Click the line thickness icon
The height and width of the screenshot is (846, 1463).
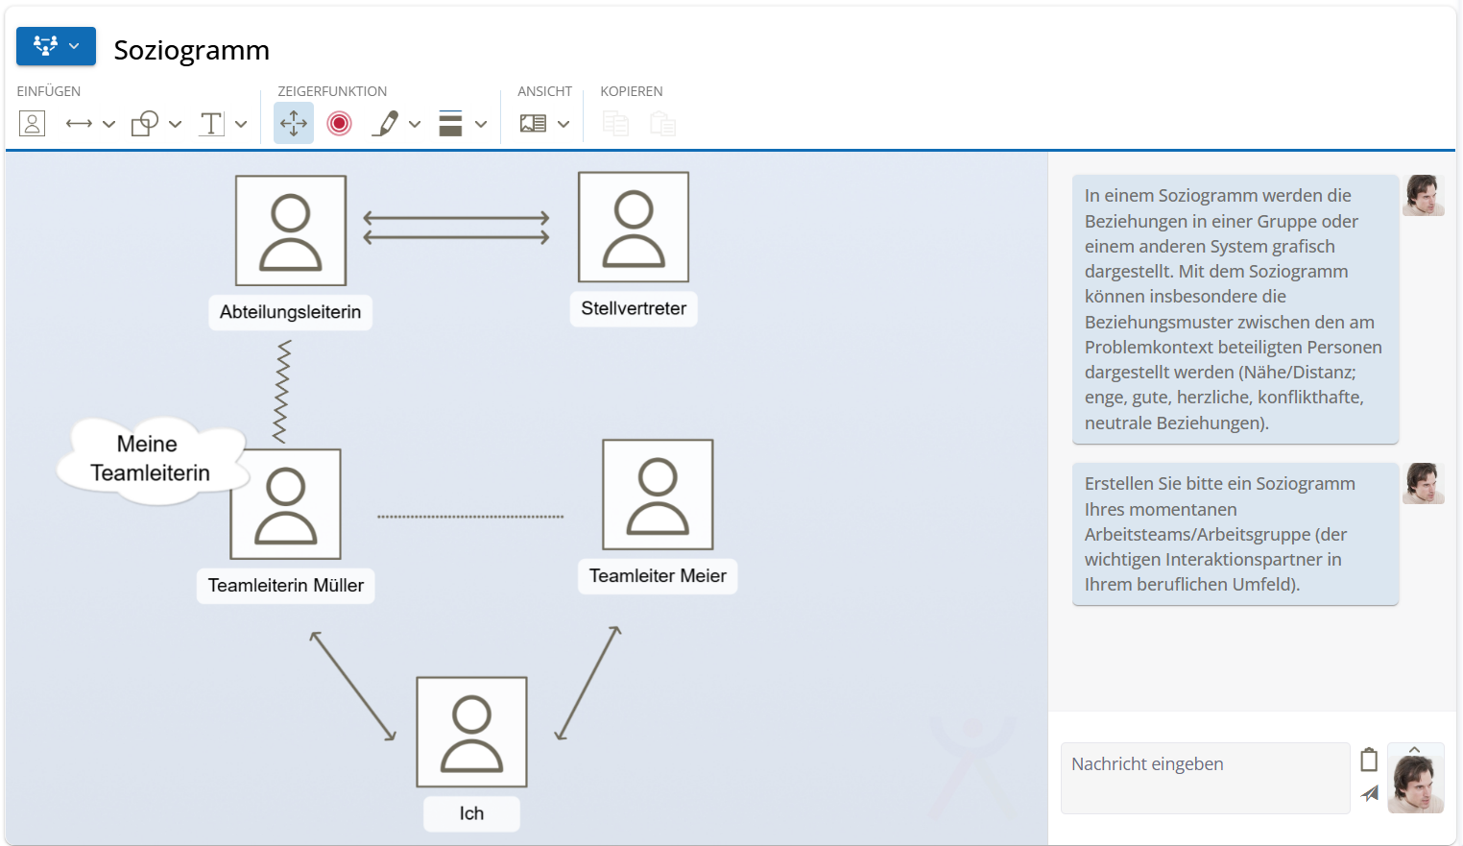point(450,124)
